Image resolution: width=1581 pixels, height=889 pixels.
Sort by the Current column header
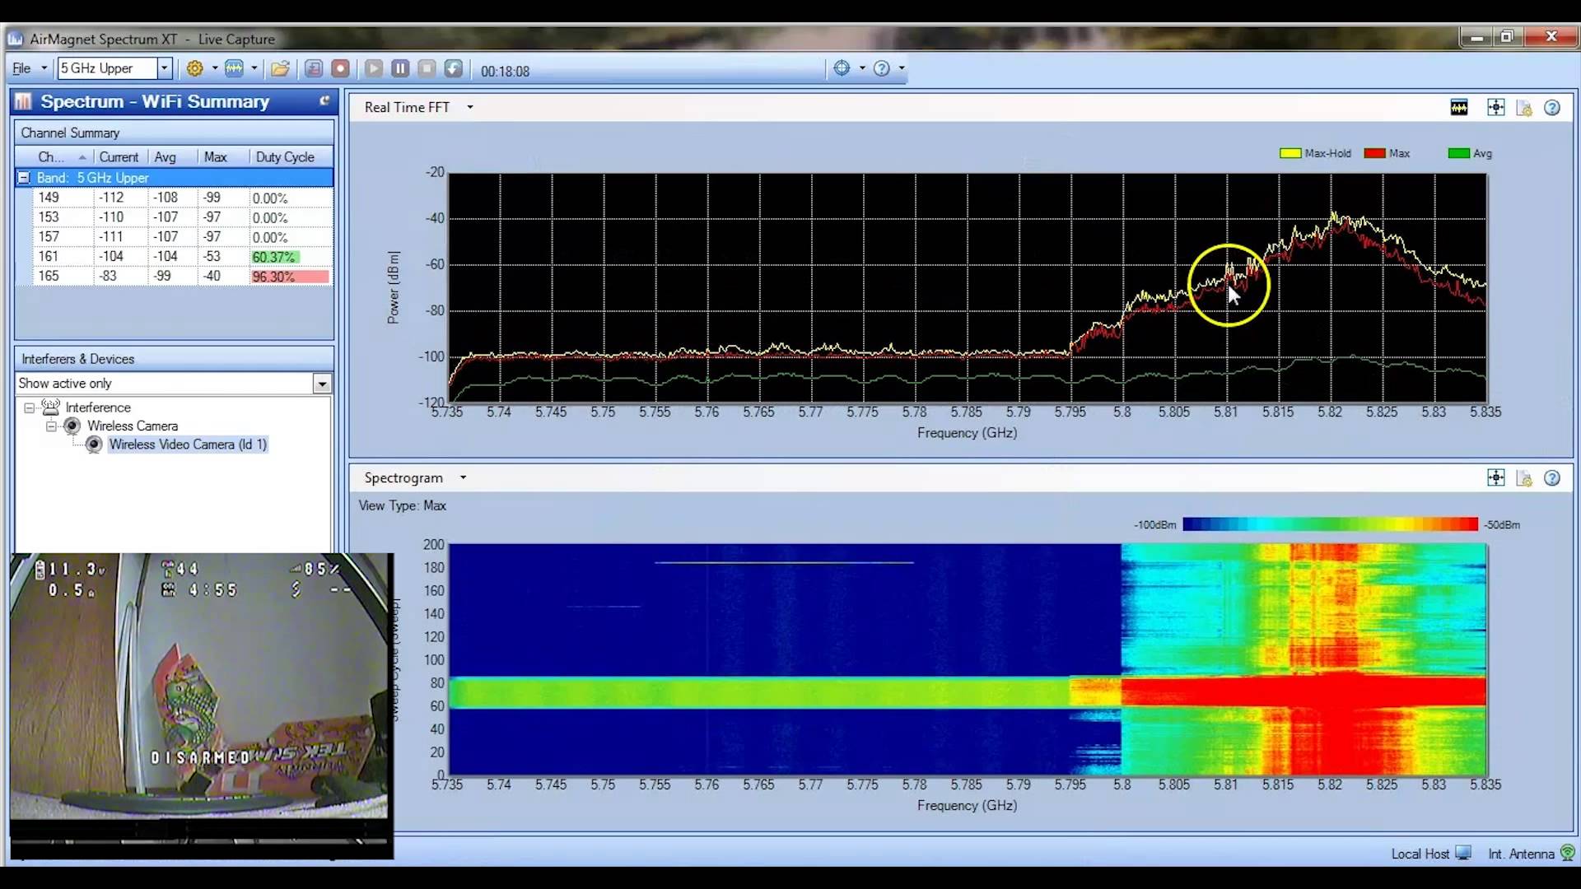tap(120, 157)
